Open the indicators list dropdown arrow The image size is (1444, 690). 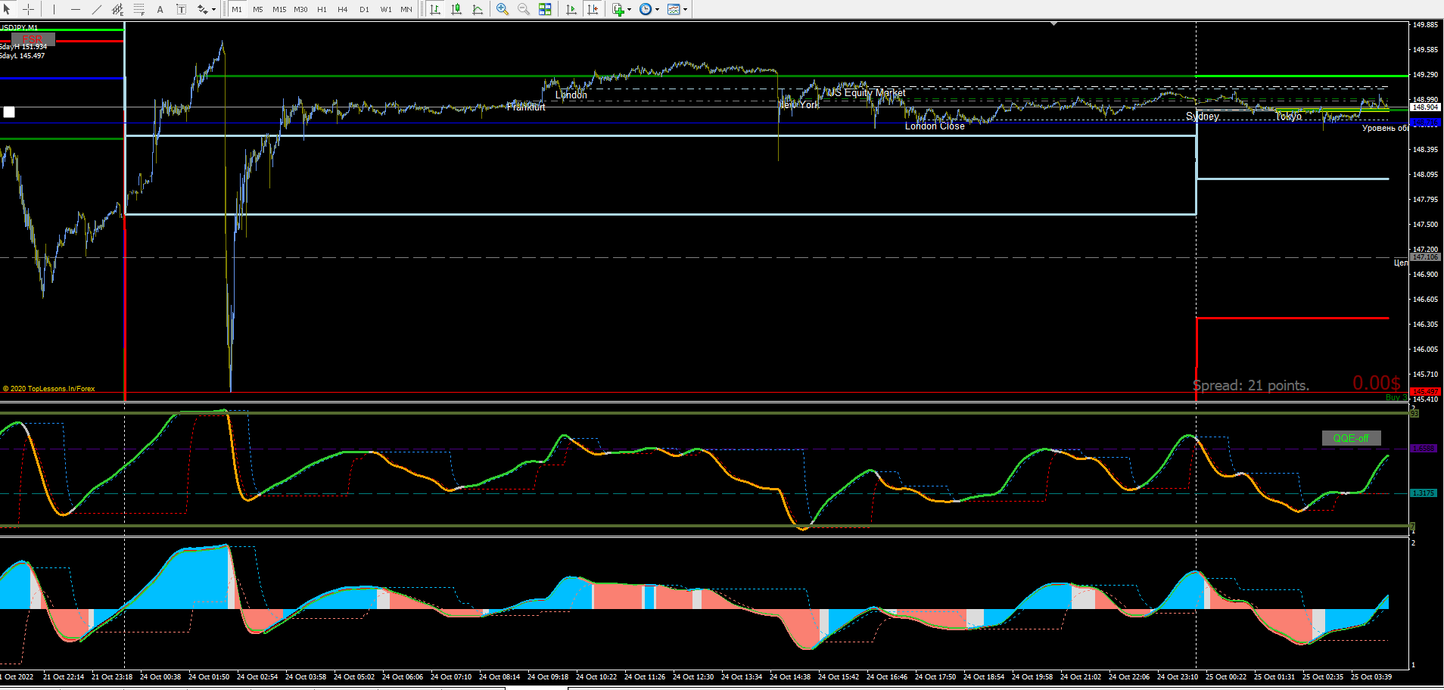click(629, 10)
